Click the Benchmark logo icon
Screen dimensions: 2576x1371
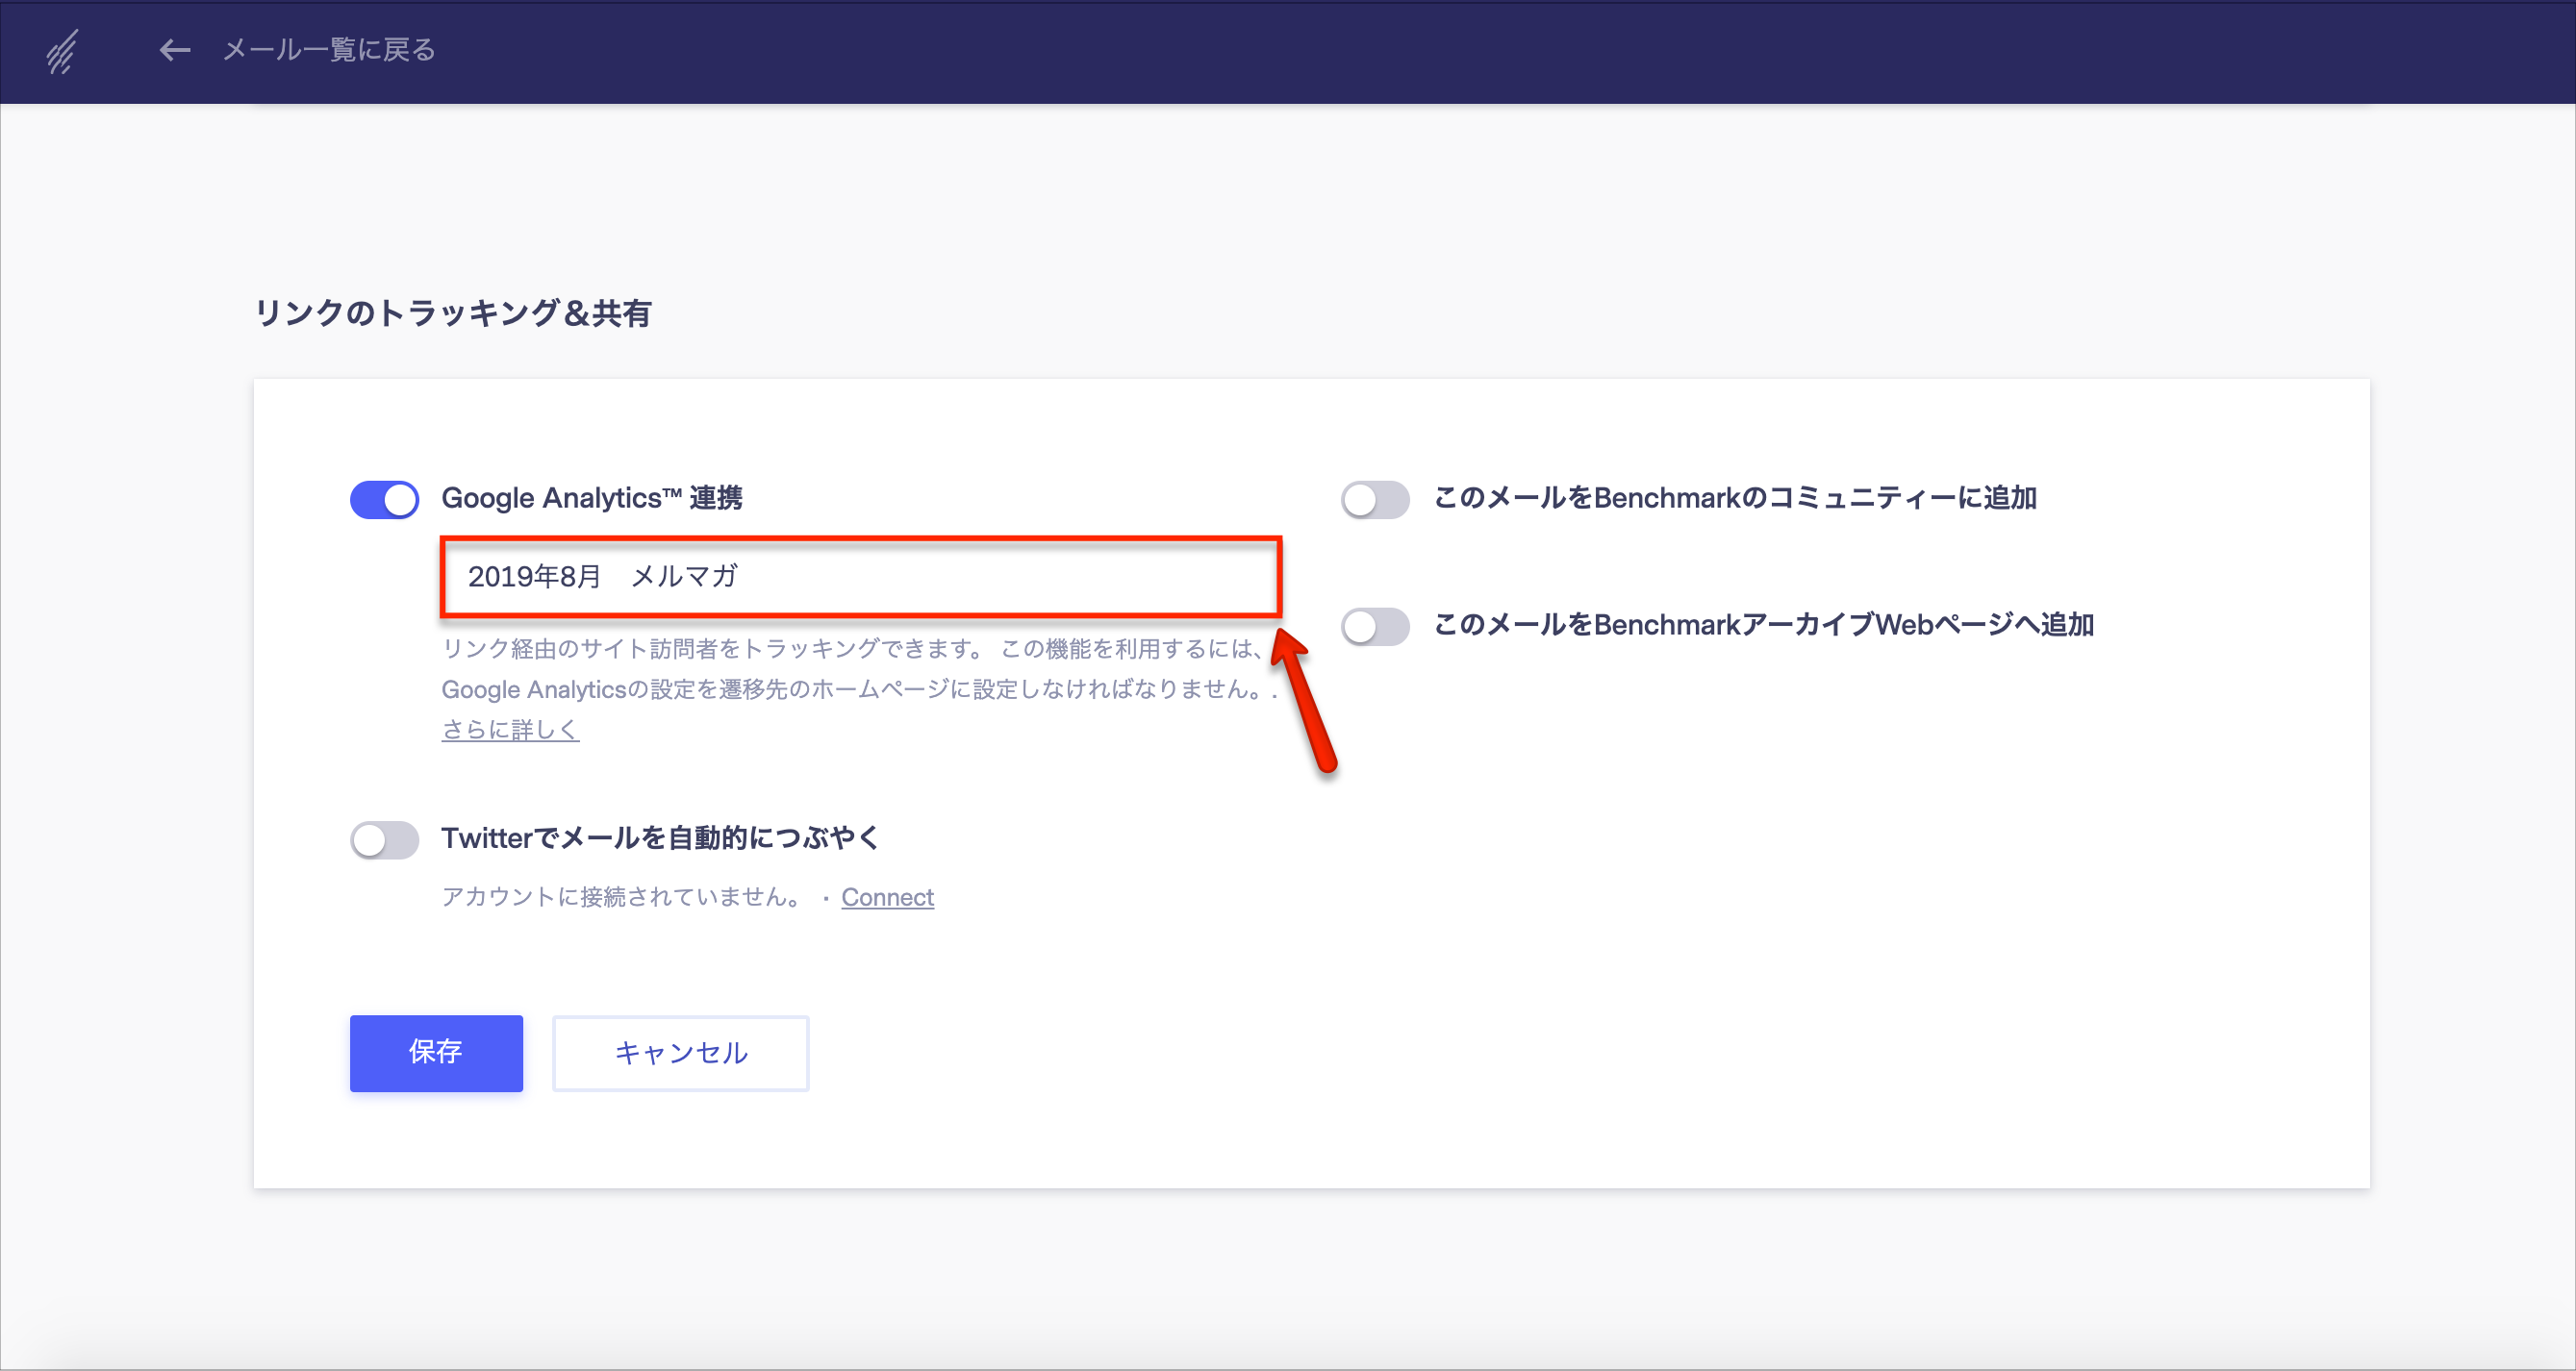62,51
